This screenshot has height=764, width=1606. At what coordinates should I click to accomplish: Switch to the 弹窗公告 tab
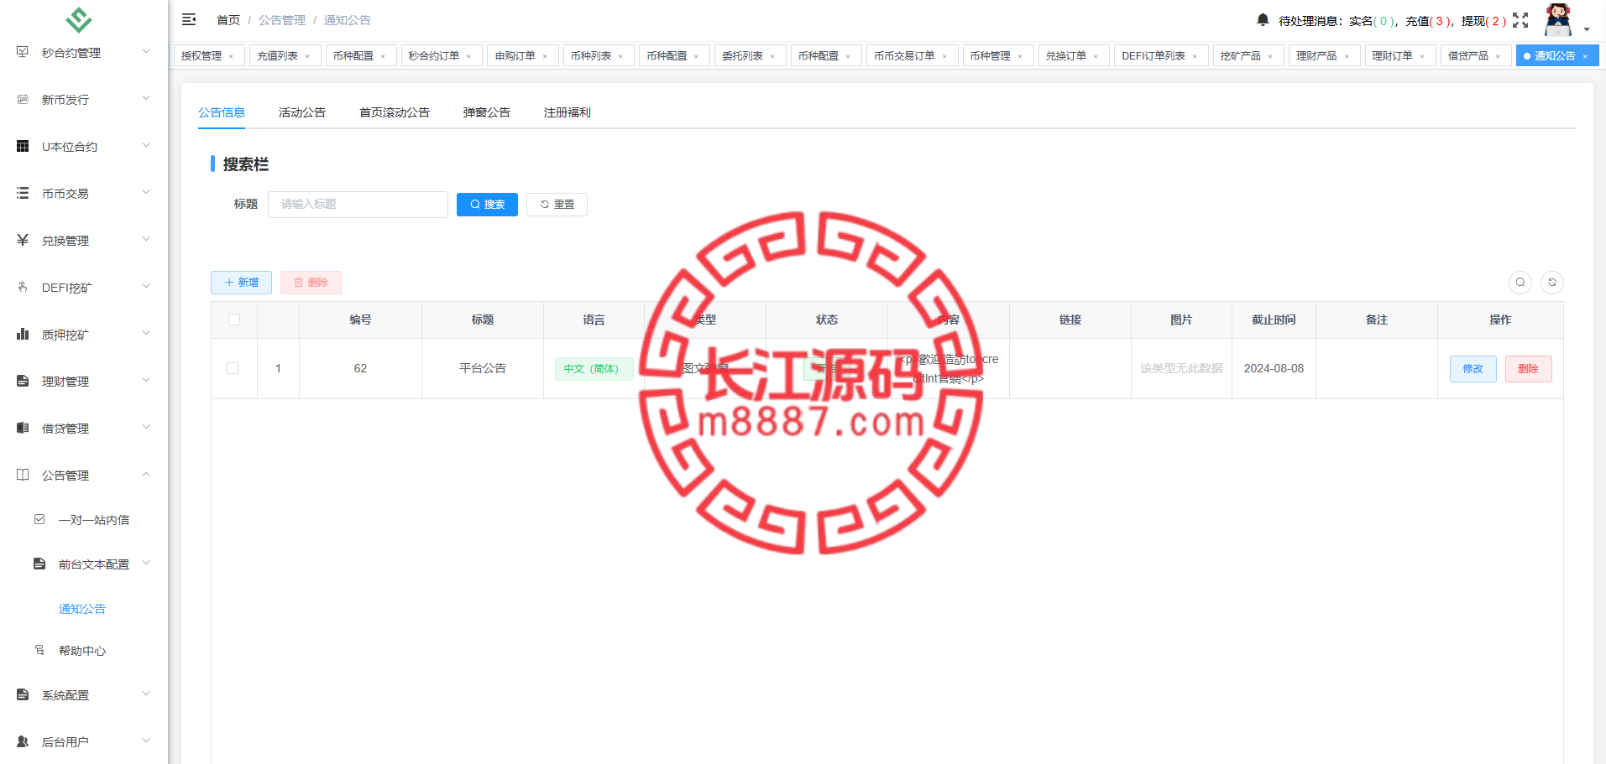pyautogui.click(x=487, y=112)
